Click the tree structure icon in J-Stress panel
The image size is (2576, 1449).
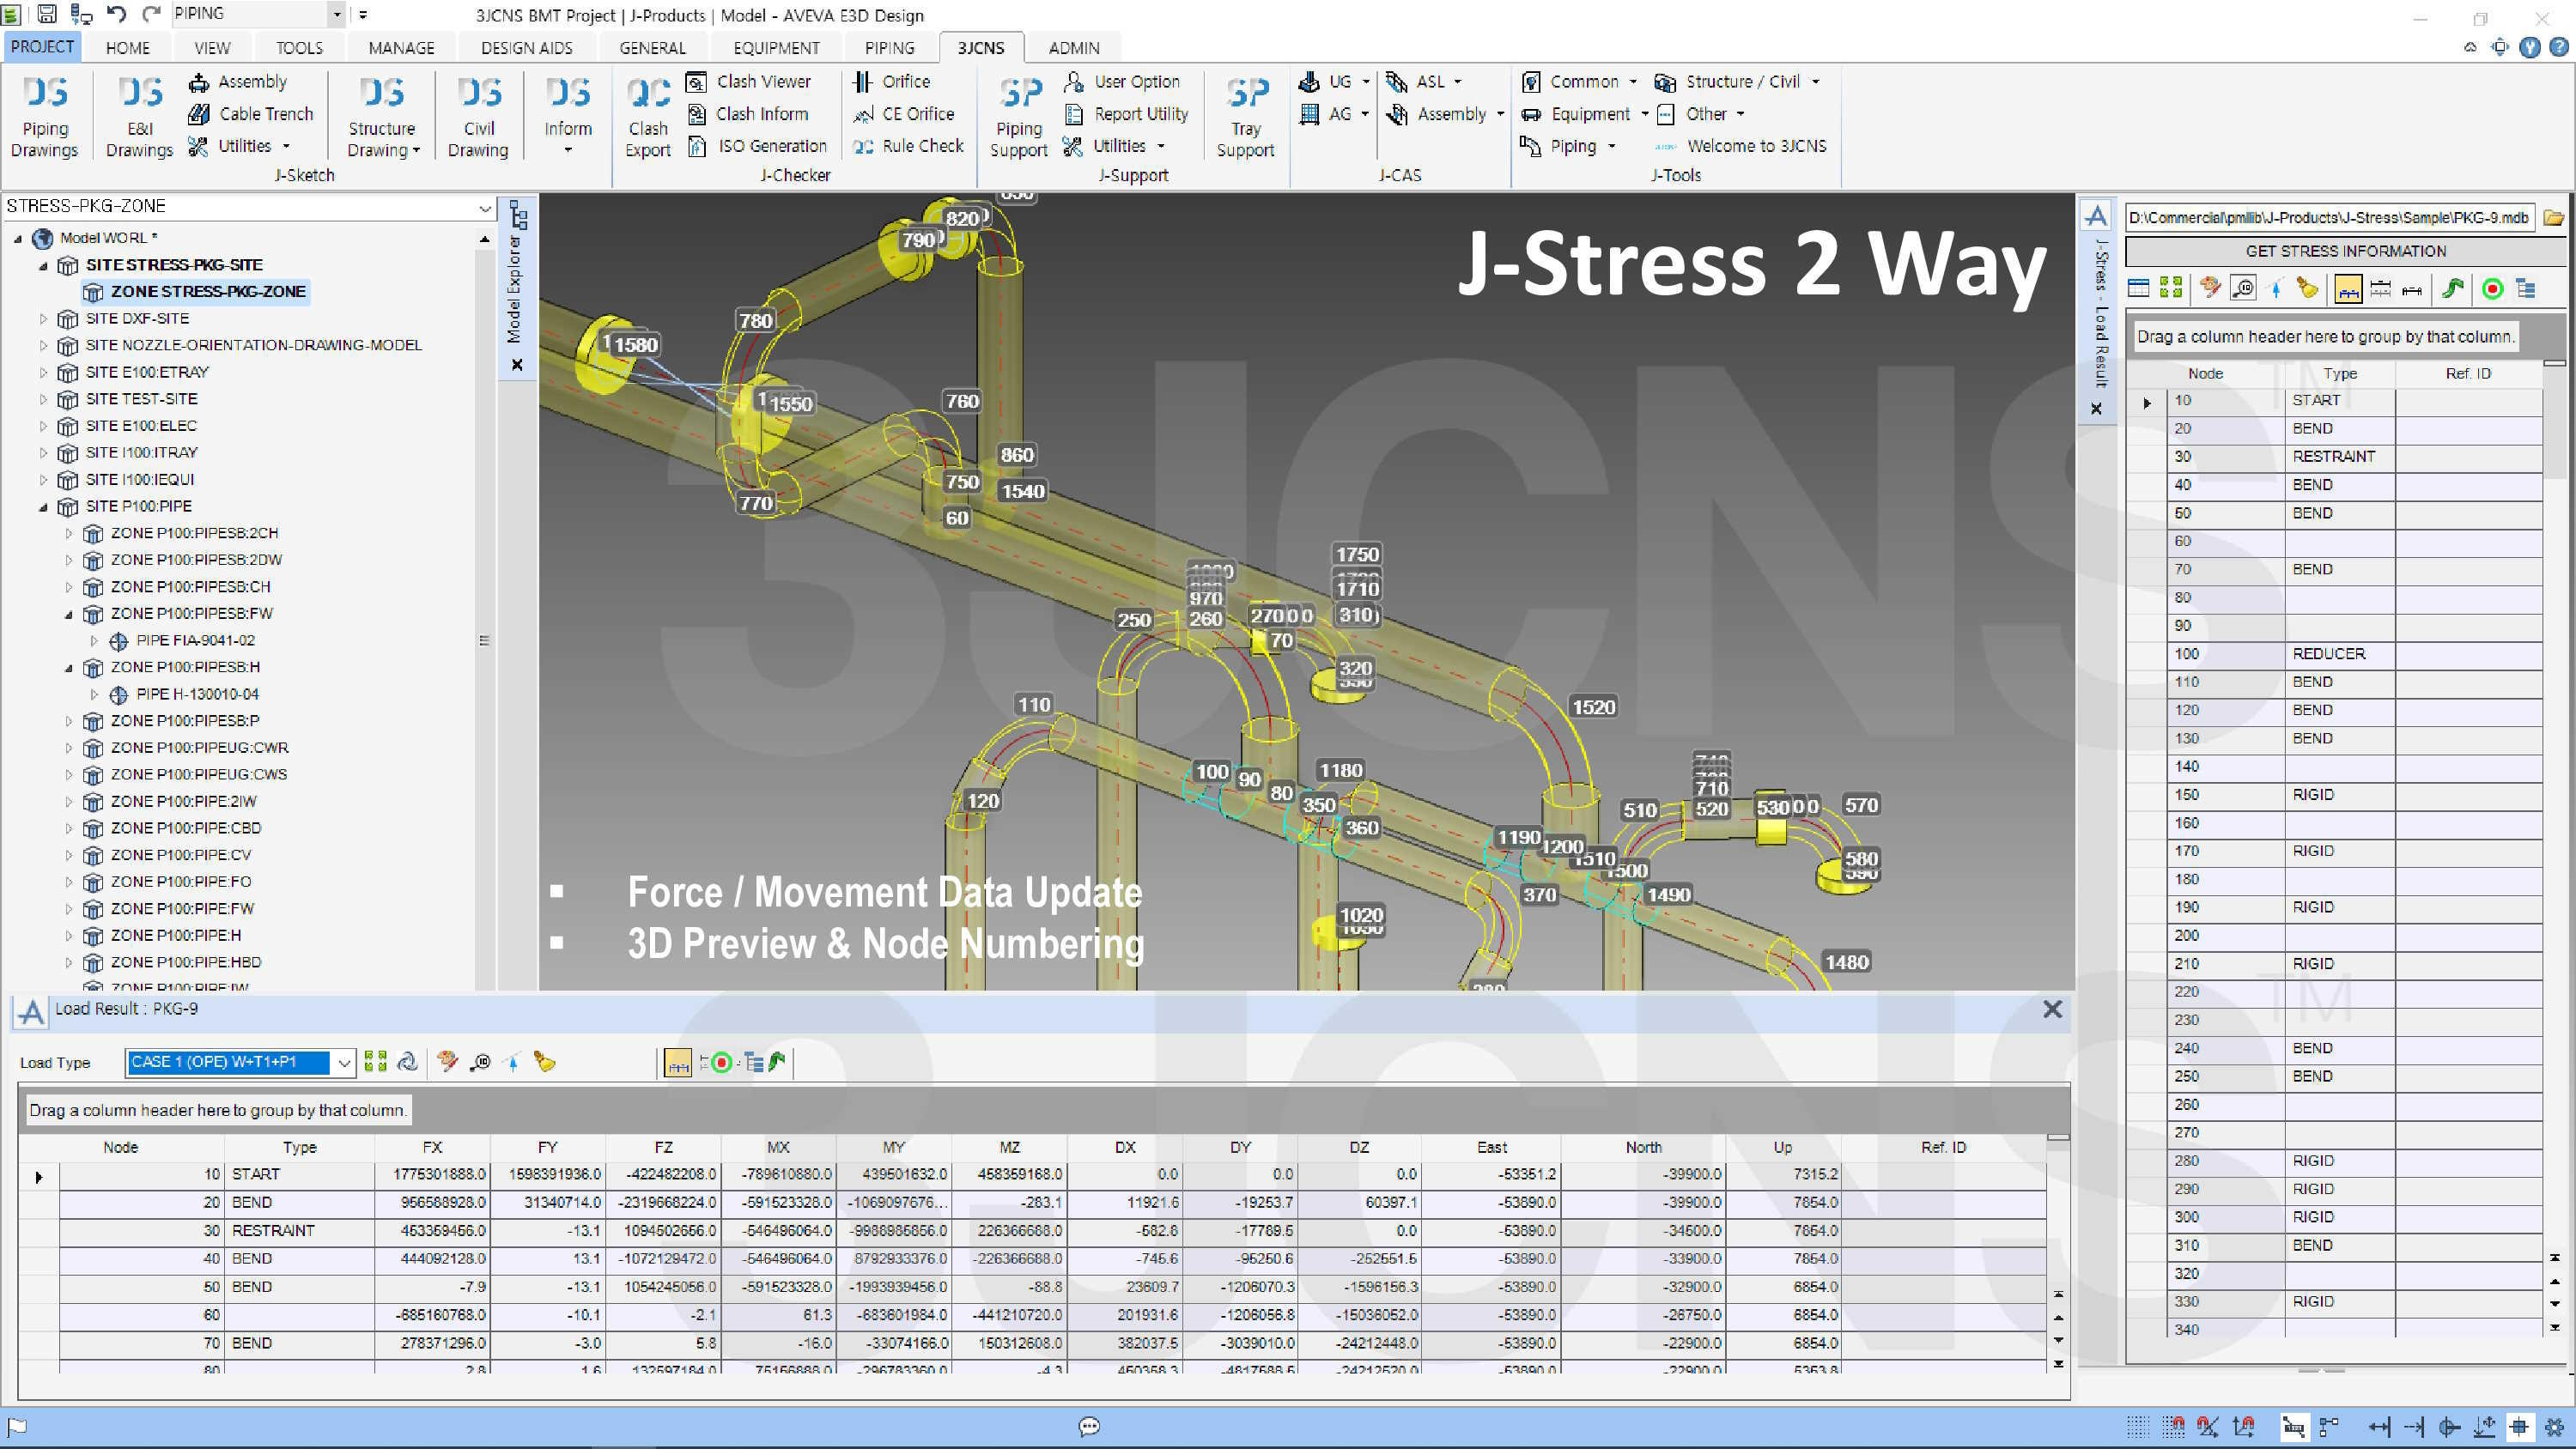coord(2526,289)
